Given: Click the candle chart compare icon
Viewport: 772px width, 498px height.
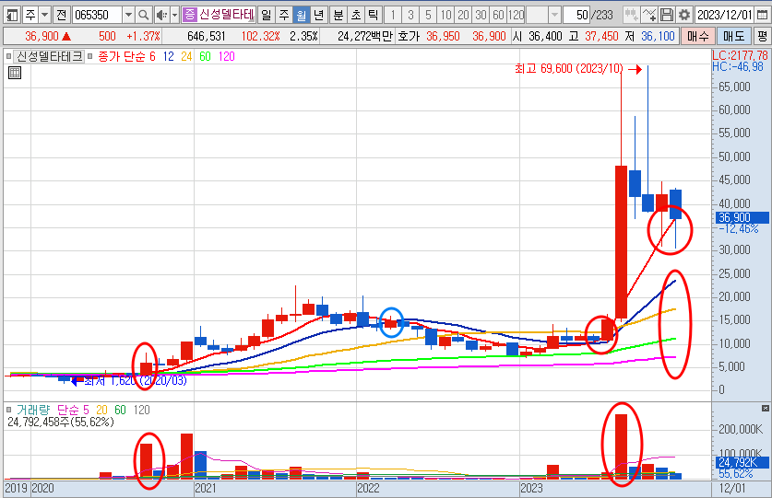Looking at the screenshot, I should [631, 16].
